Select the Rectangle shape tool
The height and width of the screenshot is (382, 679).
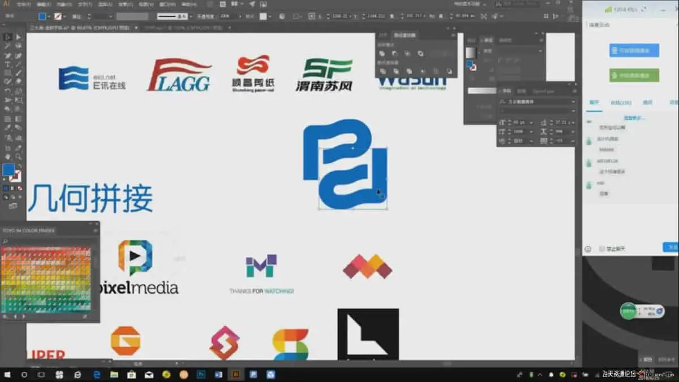click(x=8, y=72)
